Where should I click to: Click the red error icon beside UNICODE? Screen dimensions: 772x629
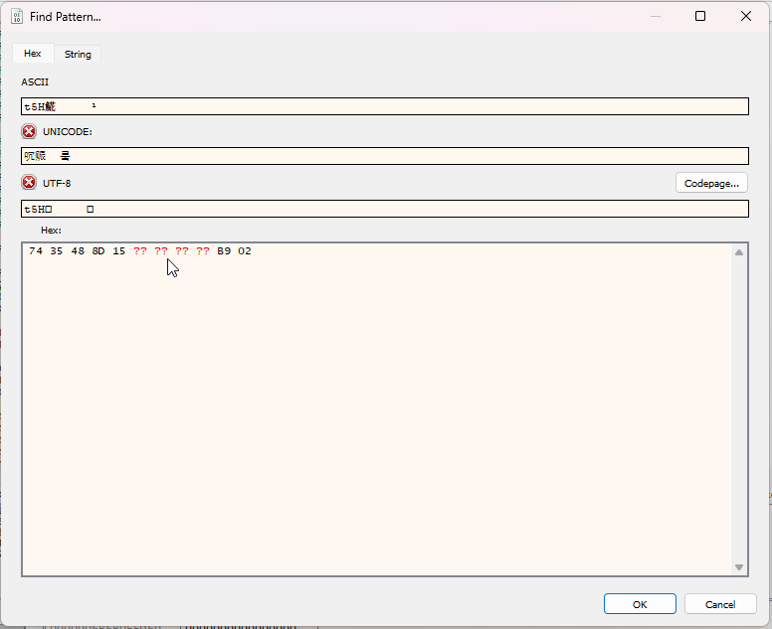pos(29,131)
